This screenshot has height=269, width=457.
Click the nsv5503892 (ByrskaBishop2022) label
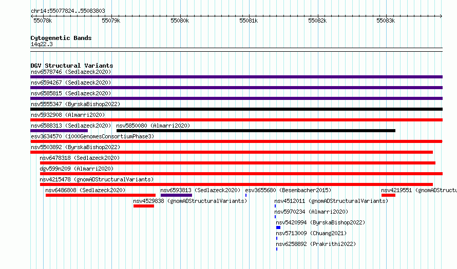point(75,147)
